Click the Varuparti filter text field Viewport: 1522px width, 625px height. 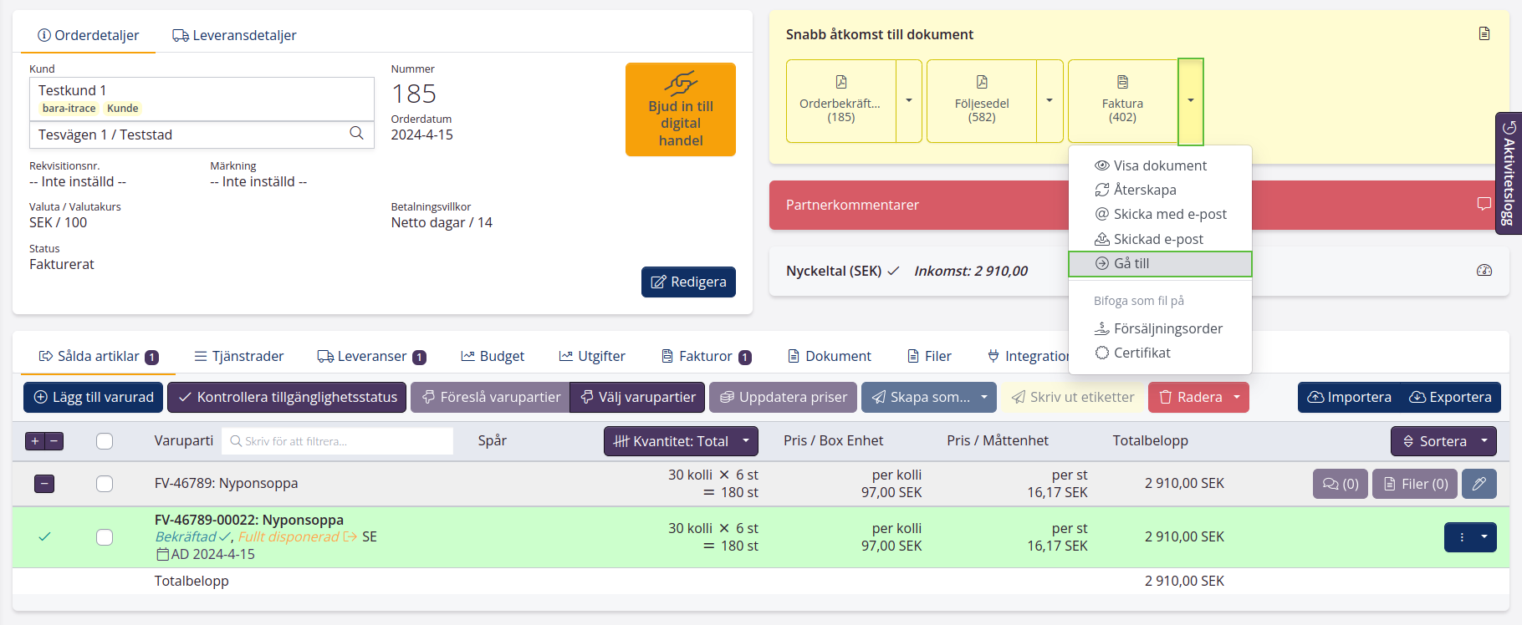(x=338, y=441)
